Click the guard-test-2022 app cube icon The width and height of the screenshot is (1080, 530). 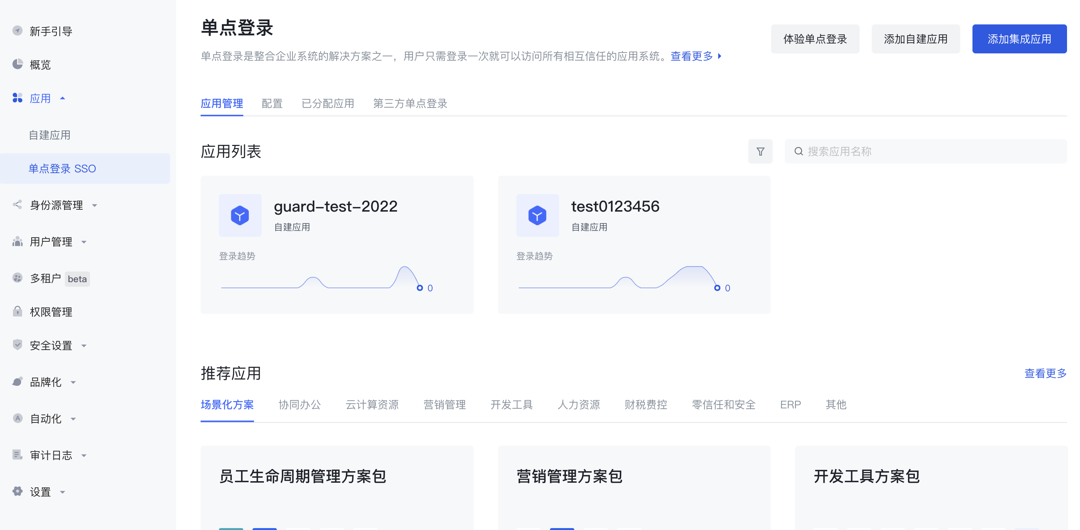click(240, 215)
